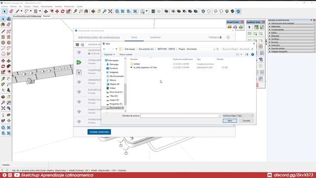The width and height of the screenshot is (316, 178).
Task: Toggle the CenterPoint extension status icon
Action: point(79,52)
